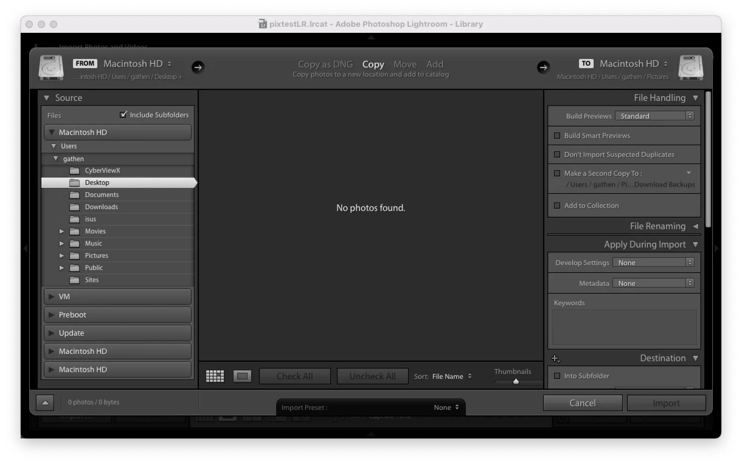Choose Copy import mode
Viewport: 742px width, 464px height.
click(373, 64)
